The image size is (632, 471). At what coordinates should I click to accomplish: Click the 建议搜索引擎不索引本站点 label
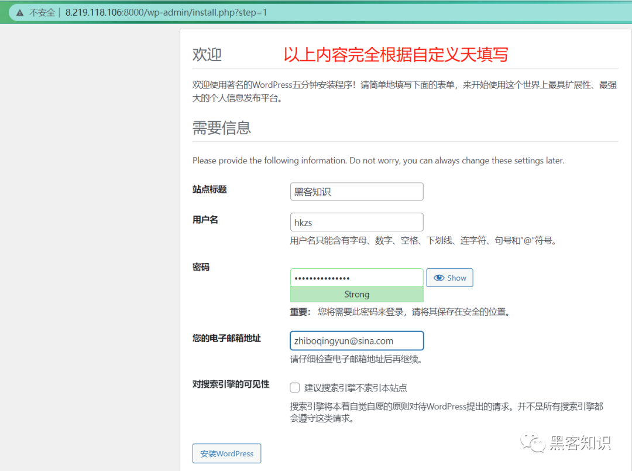[x=356, y=388]
